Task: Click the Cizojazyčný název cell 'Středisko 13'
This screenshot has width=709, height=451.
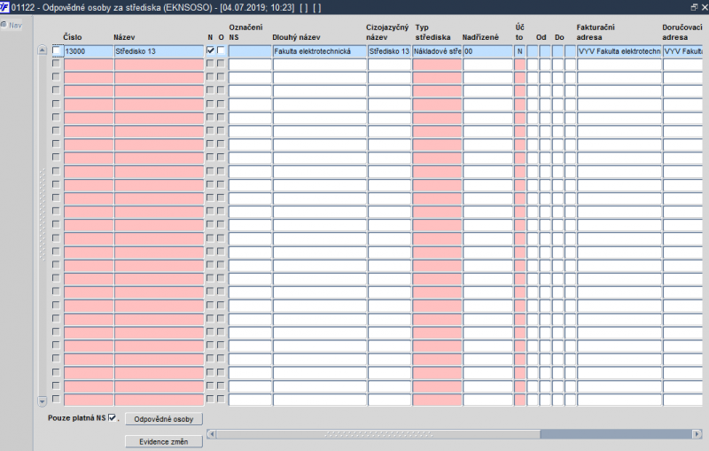Action: tap(389, 51)
